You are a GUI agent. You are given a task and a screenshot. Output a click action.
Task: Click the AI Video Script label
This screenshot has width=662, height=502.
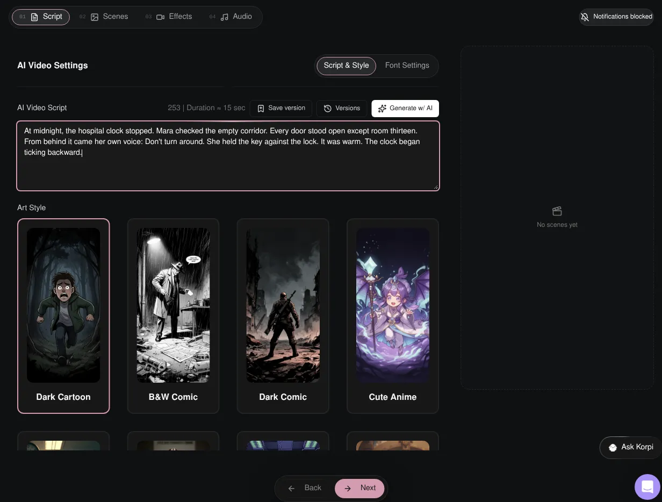[42, 108]
